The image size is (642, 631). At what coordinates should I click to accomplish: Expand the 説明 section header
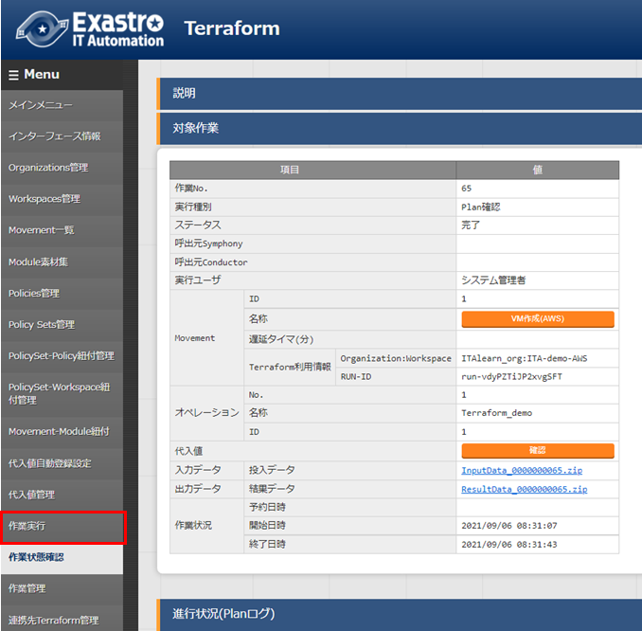(400, 94)
